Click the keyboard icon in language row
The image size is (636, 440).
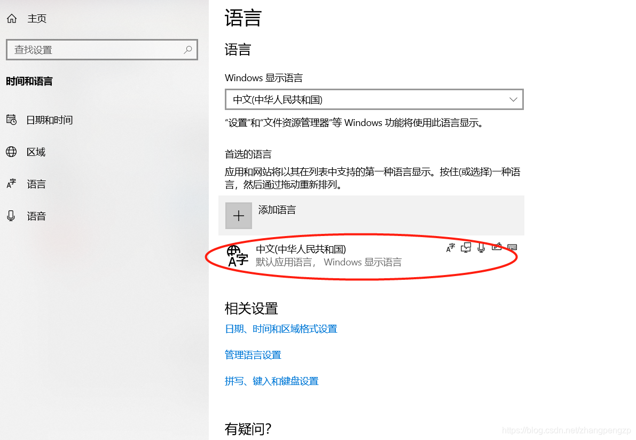click(x=512, y=247)
